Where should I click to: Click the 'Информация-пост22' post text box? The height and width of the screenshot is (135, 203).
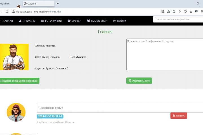[x=120, y=108]
